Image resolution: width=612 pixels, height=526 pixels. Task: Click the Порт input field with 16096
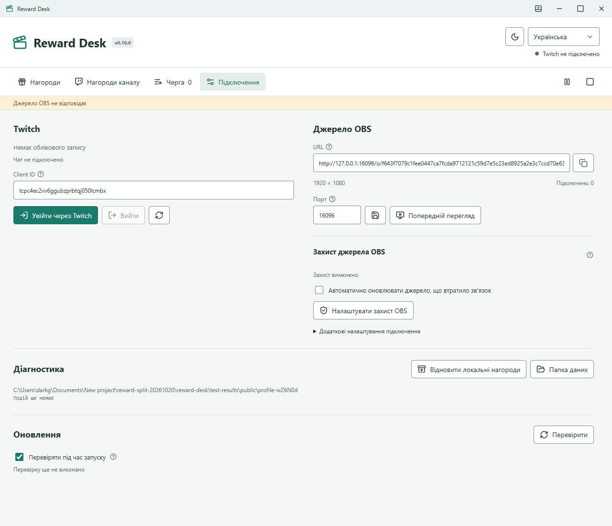(337, 215)
